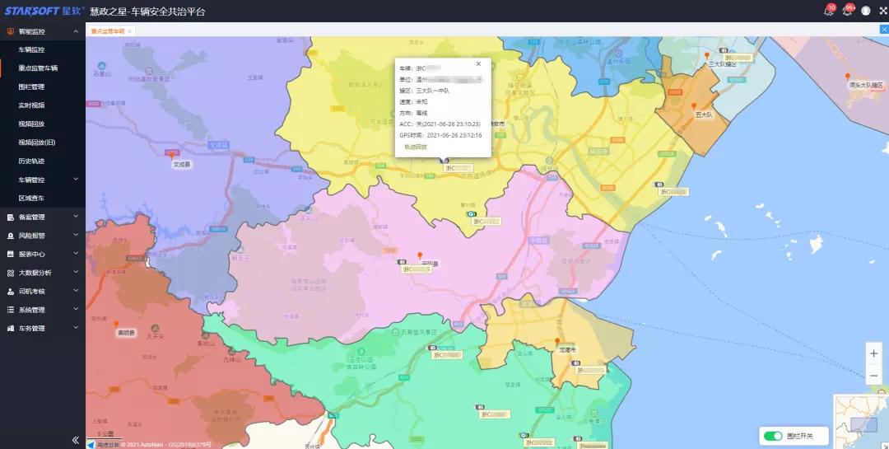The image size is (889, 449).
Task: Select vehicle marker left of 平阳县 label
Action: [x=402, y=262]
